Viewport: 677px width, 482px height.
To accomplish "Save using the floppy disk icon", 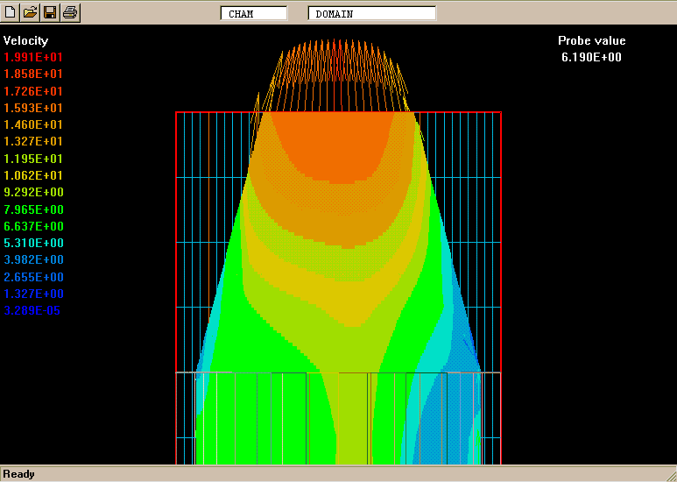I will 50,12.
